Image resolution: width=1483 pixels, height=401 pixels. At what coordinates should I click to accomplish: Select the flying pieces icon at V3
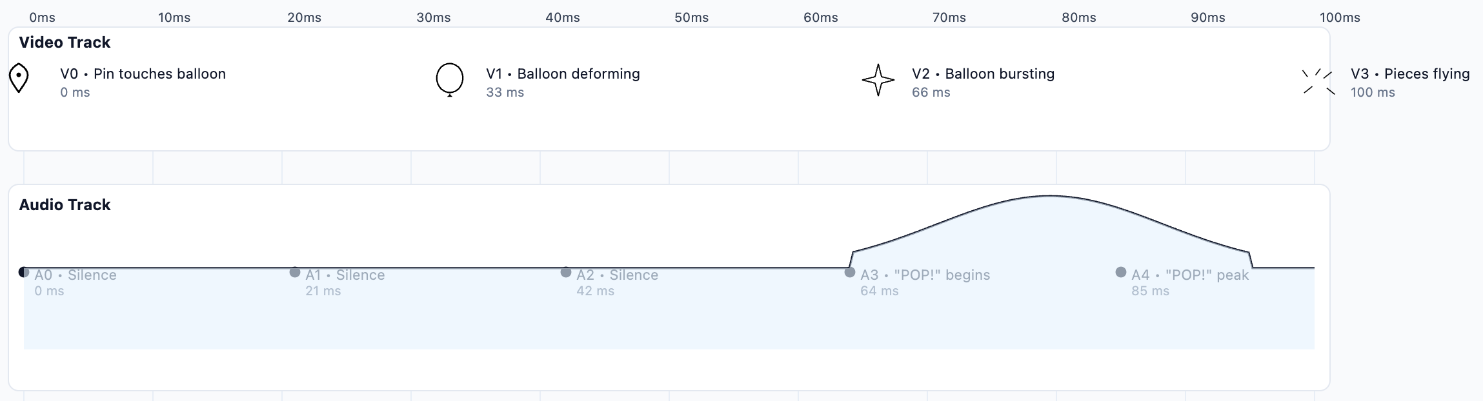[x=1318, y=81]
